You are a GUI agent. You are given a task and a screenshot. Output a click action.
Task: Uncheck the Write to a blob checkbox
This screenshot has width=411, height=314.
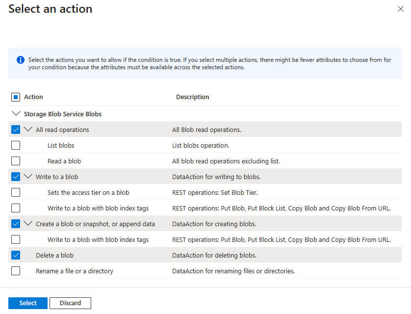coord(16,177)
